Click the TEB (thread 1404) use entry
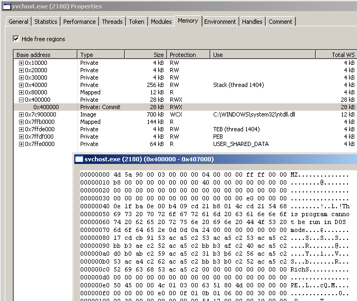357x301 pixels. 236,129
